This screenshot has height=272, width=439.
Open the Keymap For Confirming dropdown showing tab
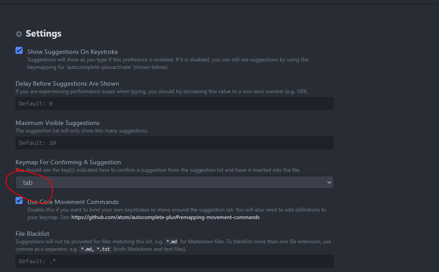(174, 182)
